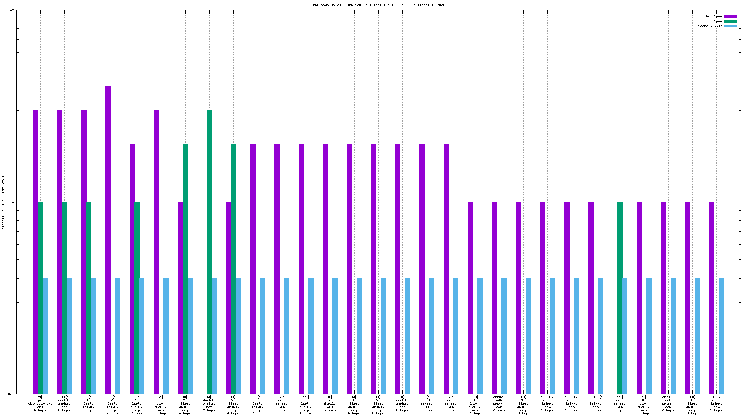Click the blue score bar above 36407@ iadb.isipp.com
Image resolution: width=747 pixels, height=420 pixels.
(x=600, y=336)
